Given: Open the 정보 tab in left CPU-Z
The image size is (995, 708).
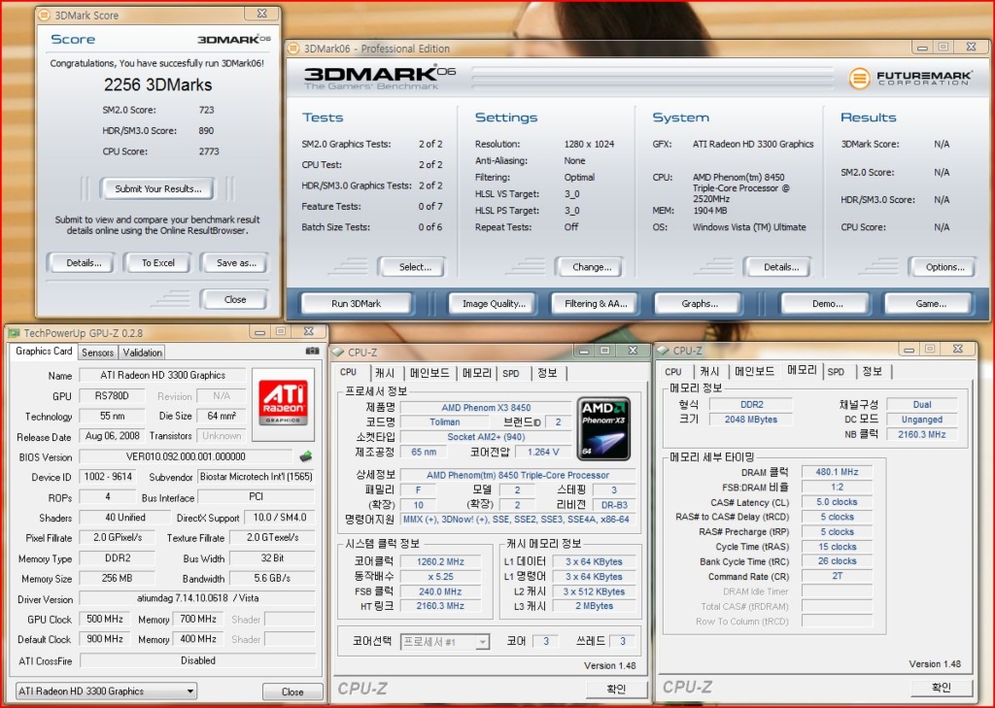Looking at the screenshot, I should pyautogui.click(x=547, y=373).
